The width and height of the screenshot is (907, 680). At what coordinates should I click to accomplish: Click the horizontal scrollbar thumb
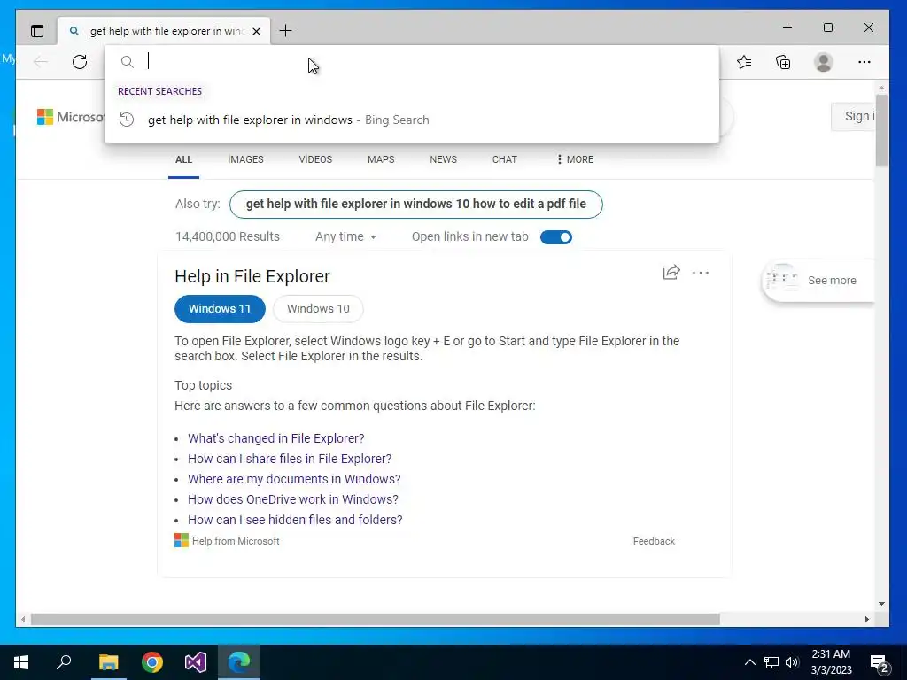(376, 619)
